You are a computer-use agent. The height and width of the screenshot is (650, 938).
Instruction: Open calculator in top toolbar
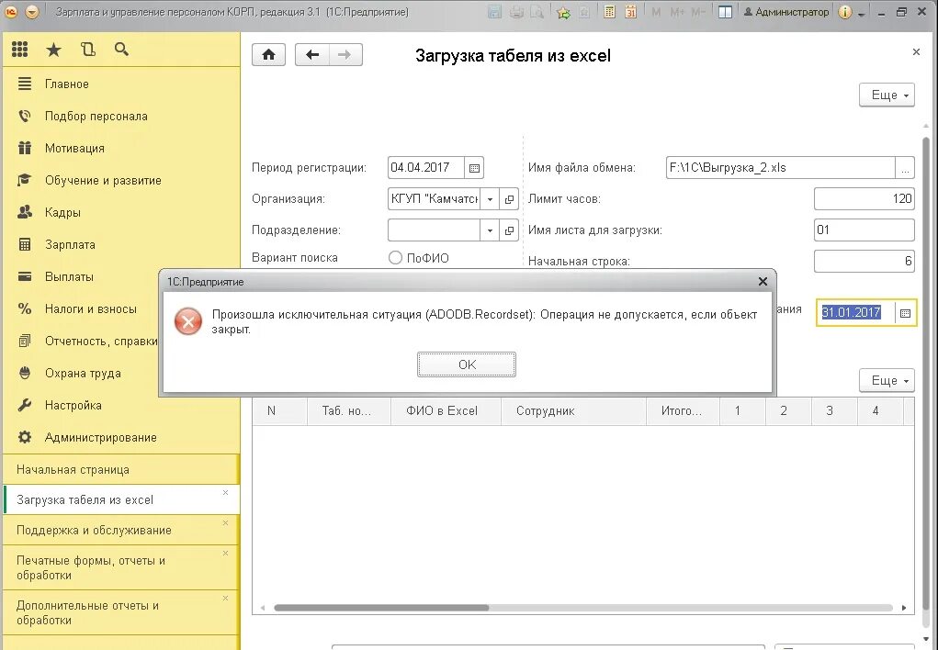click(609, 12)
